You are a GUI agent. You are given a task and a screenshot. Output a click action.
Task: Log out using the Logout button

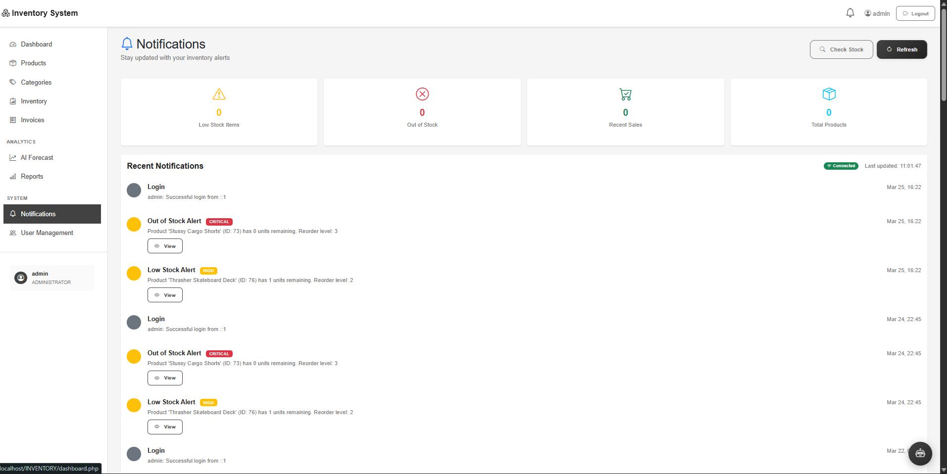tap(915, 13)
